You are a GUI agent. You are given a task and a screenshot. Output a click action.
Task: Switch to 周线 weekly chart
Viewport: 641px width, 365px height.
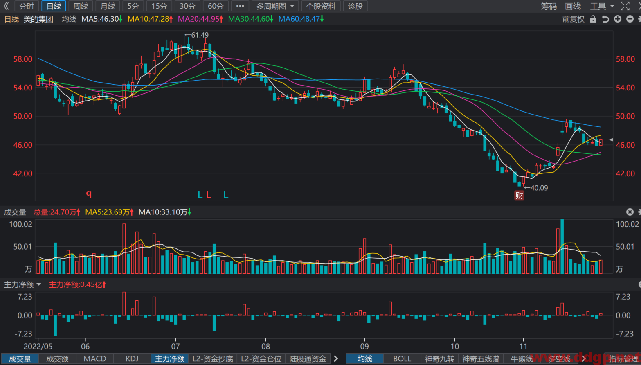click(81, 6)
